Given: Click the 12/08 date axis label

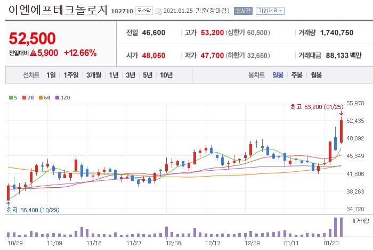Looking at the screenshot, I should point(173,244).
